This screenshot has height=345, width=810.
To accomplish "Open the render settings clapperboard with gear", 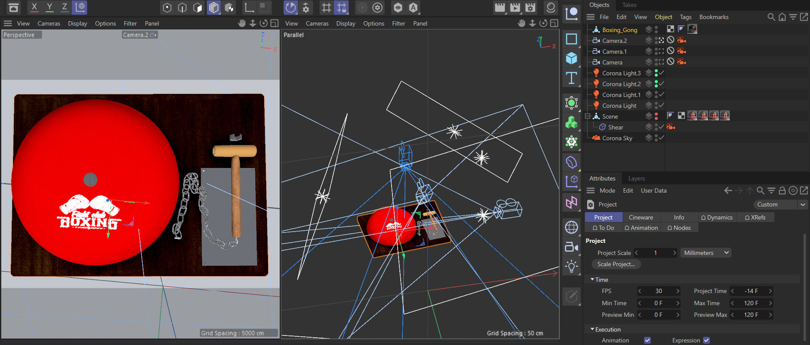I will tap(530, 7).
